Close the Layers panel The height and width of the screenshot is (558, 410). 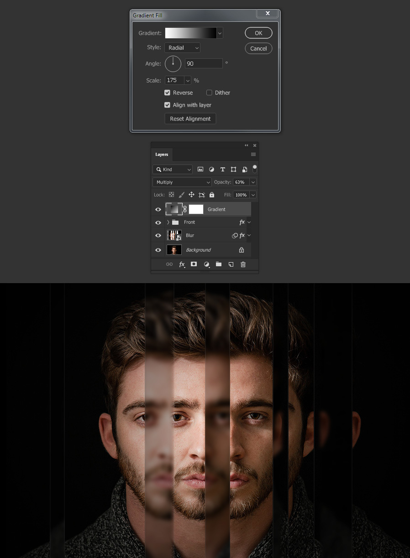[255, 145]
